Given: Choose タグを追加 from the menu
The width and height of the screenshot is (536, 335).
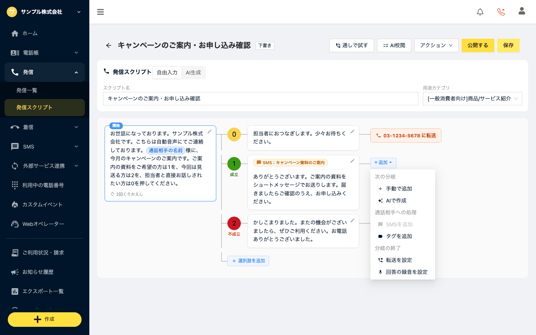Looking at the screenshot, I should (x=403, y=236).
